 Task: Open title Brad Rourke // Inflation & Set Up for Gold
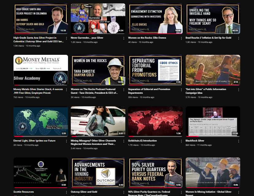tap(208, 38)
